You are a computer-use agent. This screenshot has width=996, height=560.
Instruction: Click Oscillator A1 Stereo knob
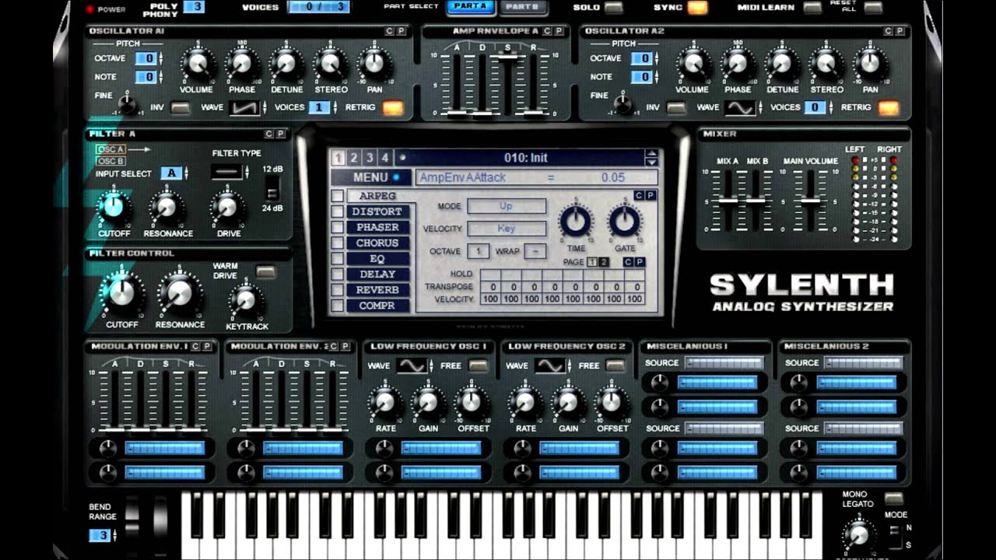(331, 63)
